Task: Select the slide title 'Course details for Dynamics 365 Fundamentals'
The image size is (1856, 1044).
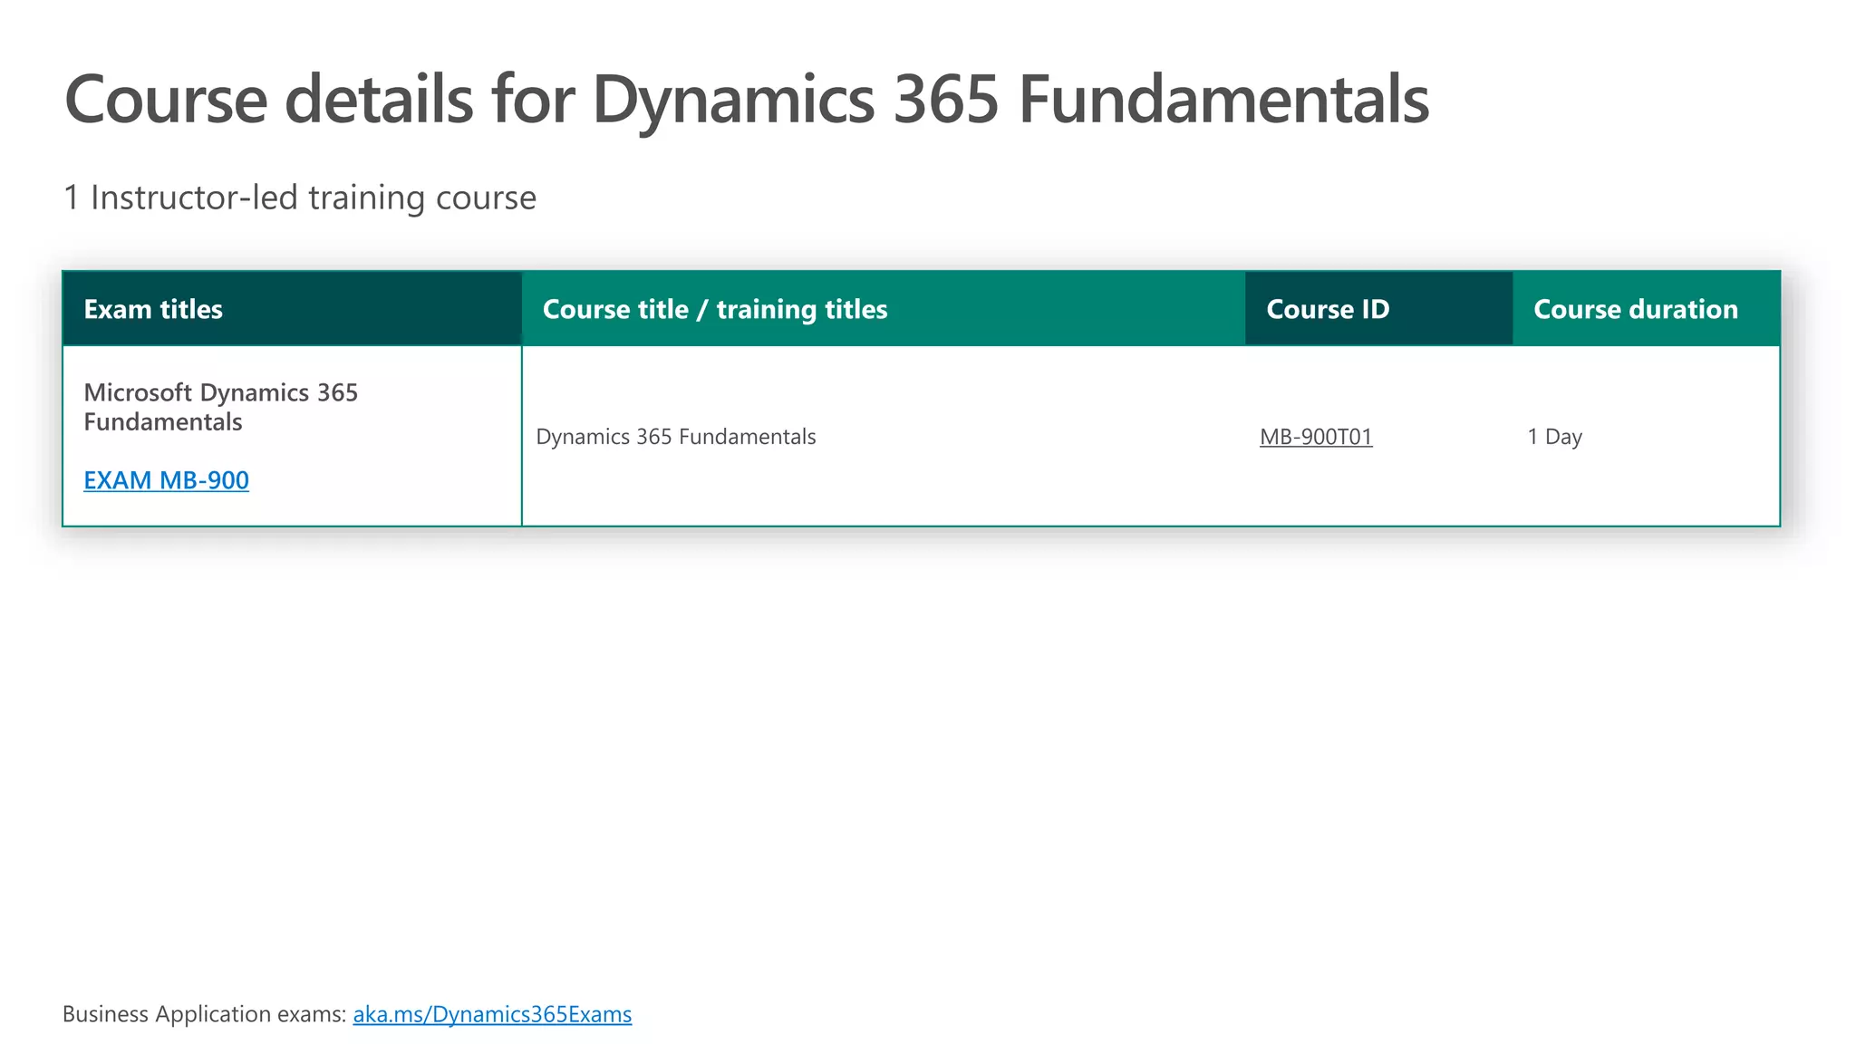Action: [x=747, y=99]
